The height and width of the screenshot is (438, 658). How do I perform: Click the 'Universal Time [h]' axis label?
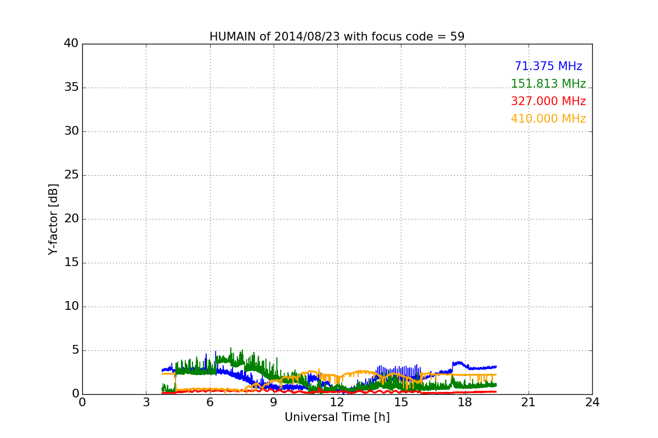(337, 417)
